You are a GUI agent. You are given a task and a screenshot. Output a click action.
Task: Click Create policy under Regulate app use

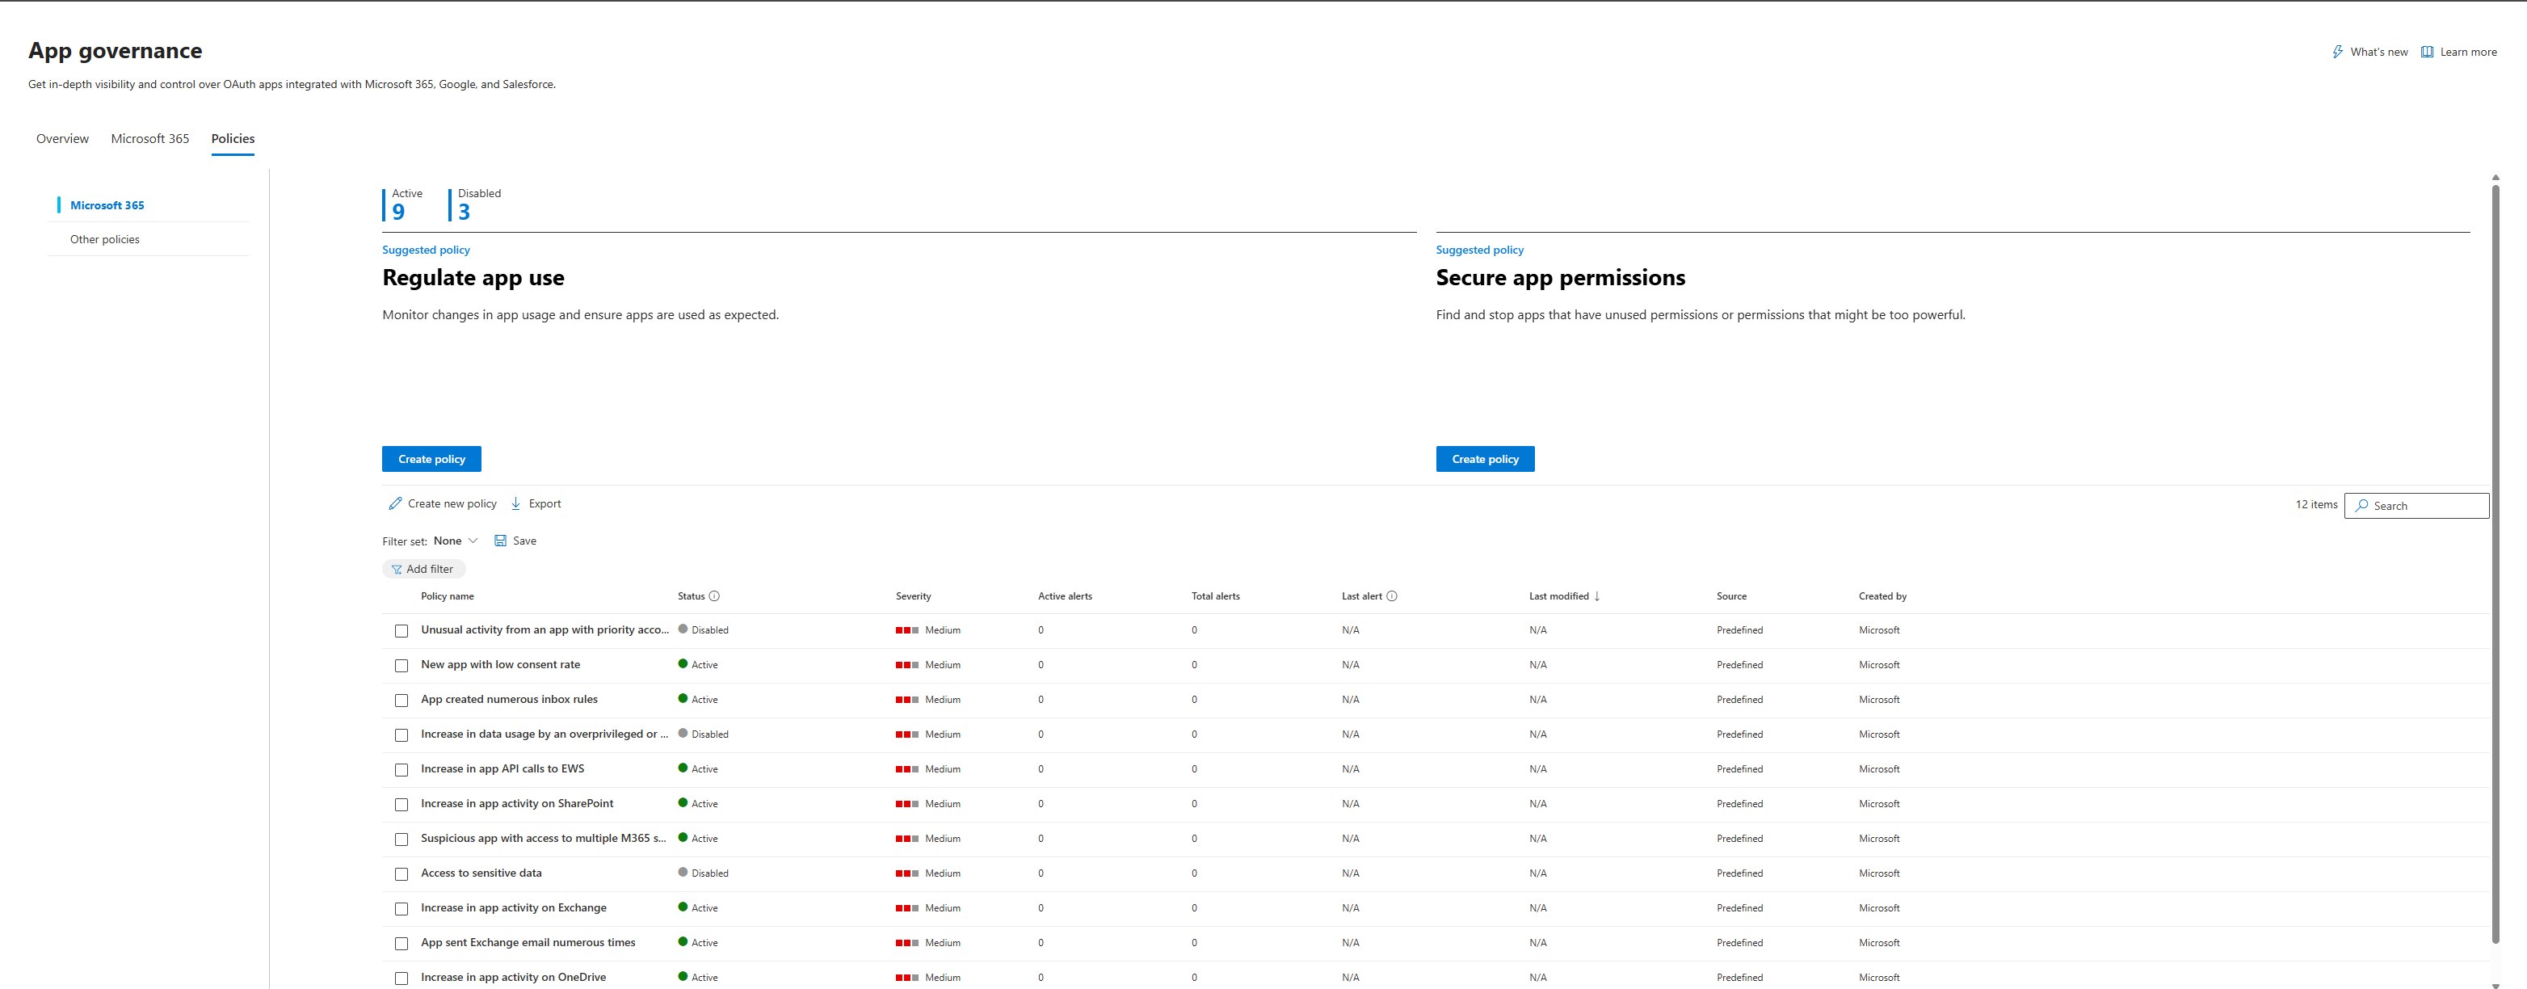tap(431, 458)
